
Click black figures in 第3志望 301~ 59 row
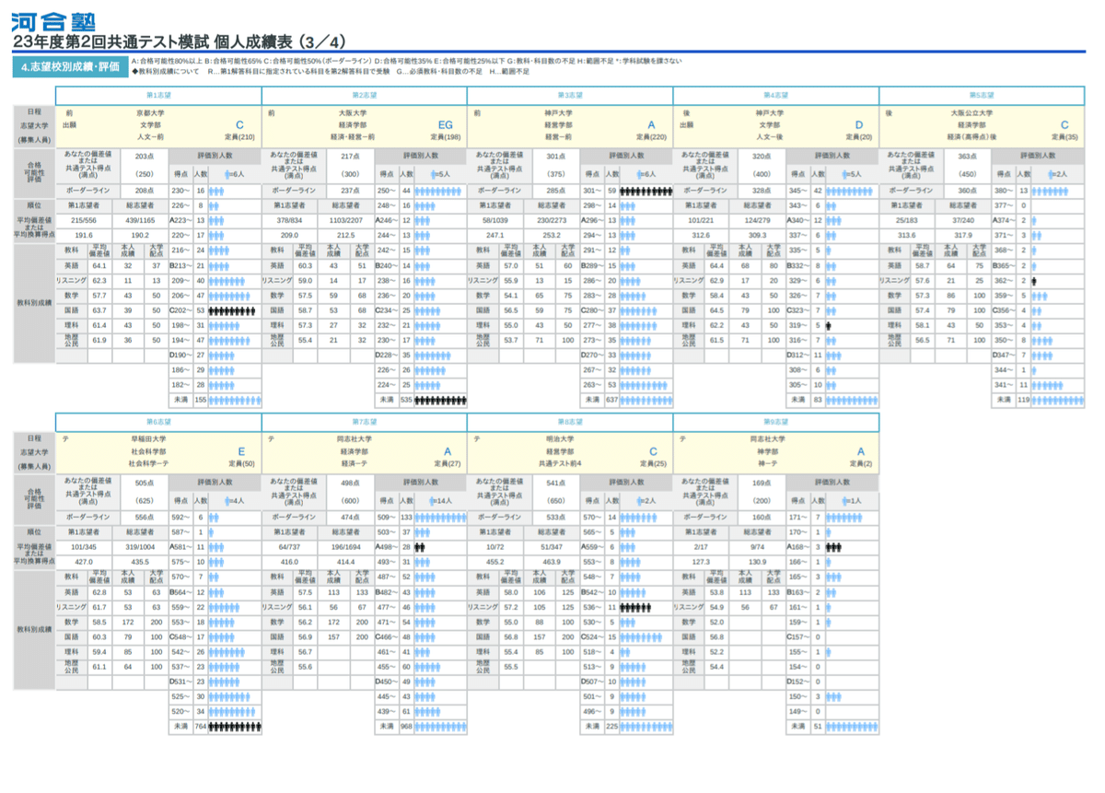tap(646, 191)
